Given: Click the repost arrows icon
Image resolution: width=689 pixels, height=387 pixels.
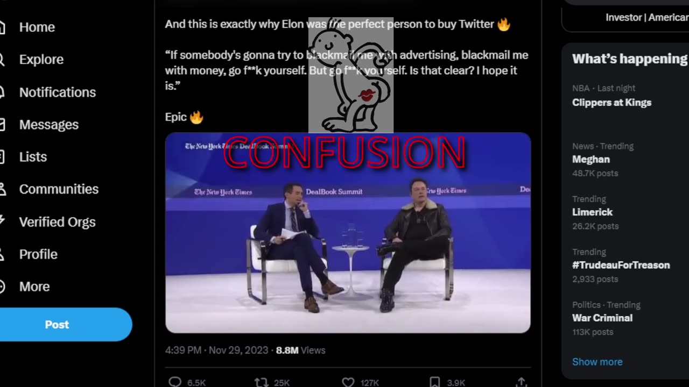Looking at the screenshot, I should pyautogui.click(x=261, y=382).
